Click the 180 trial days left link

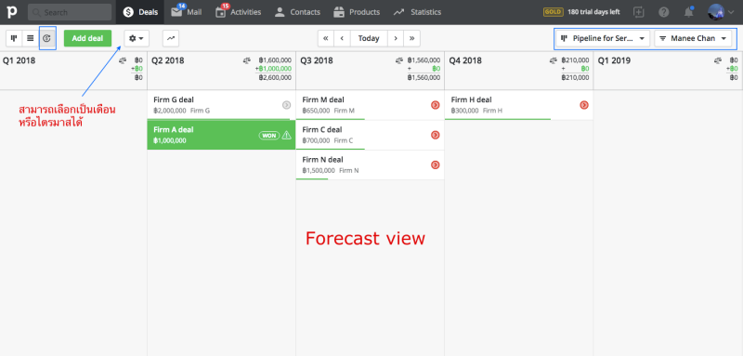point(593,12)
